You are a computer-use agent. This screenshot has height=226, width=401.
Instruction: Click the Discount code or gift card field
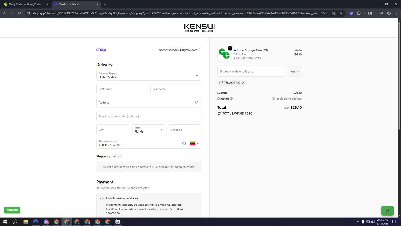[251, 71]
